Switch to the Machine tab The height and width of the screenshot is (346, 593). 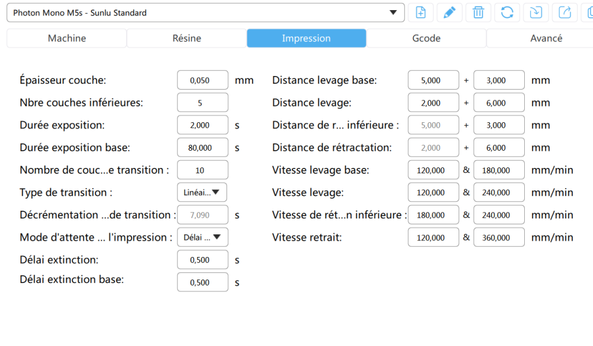click(67, 38)
